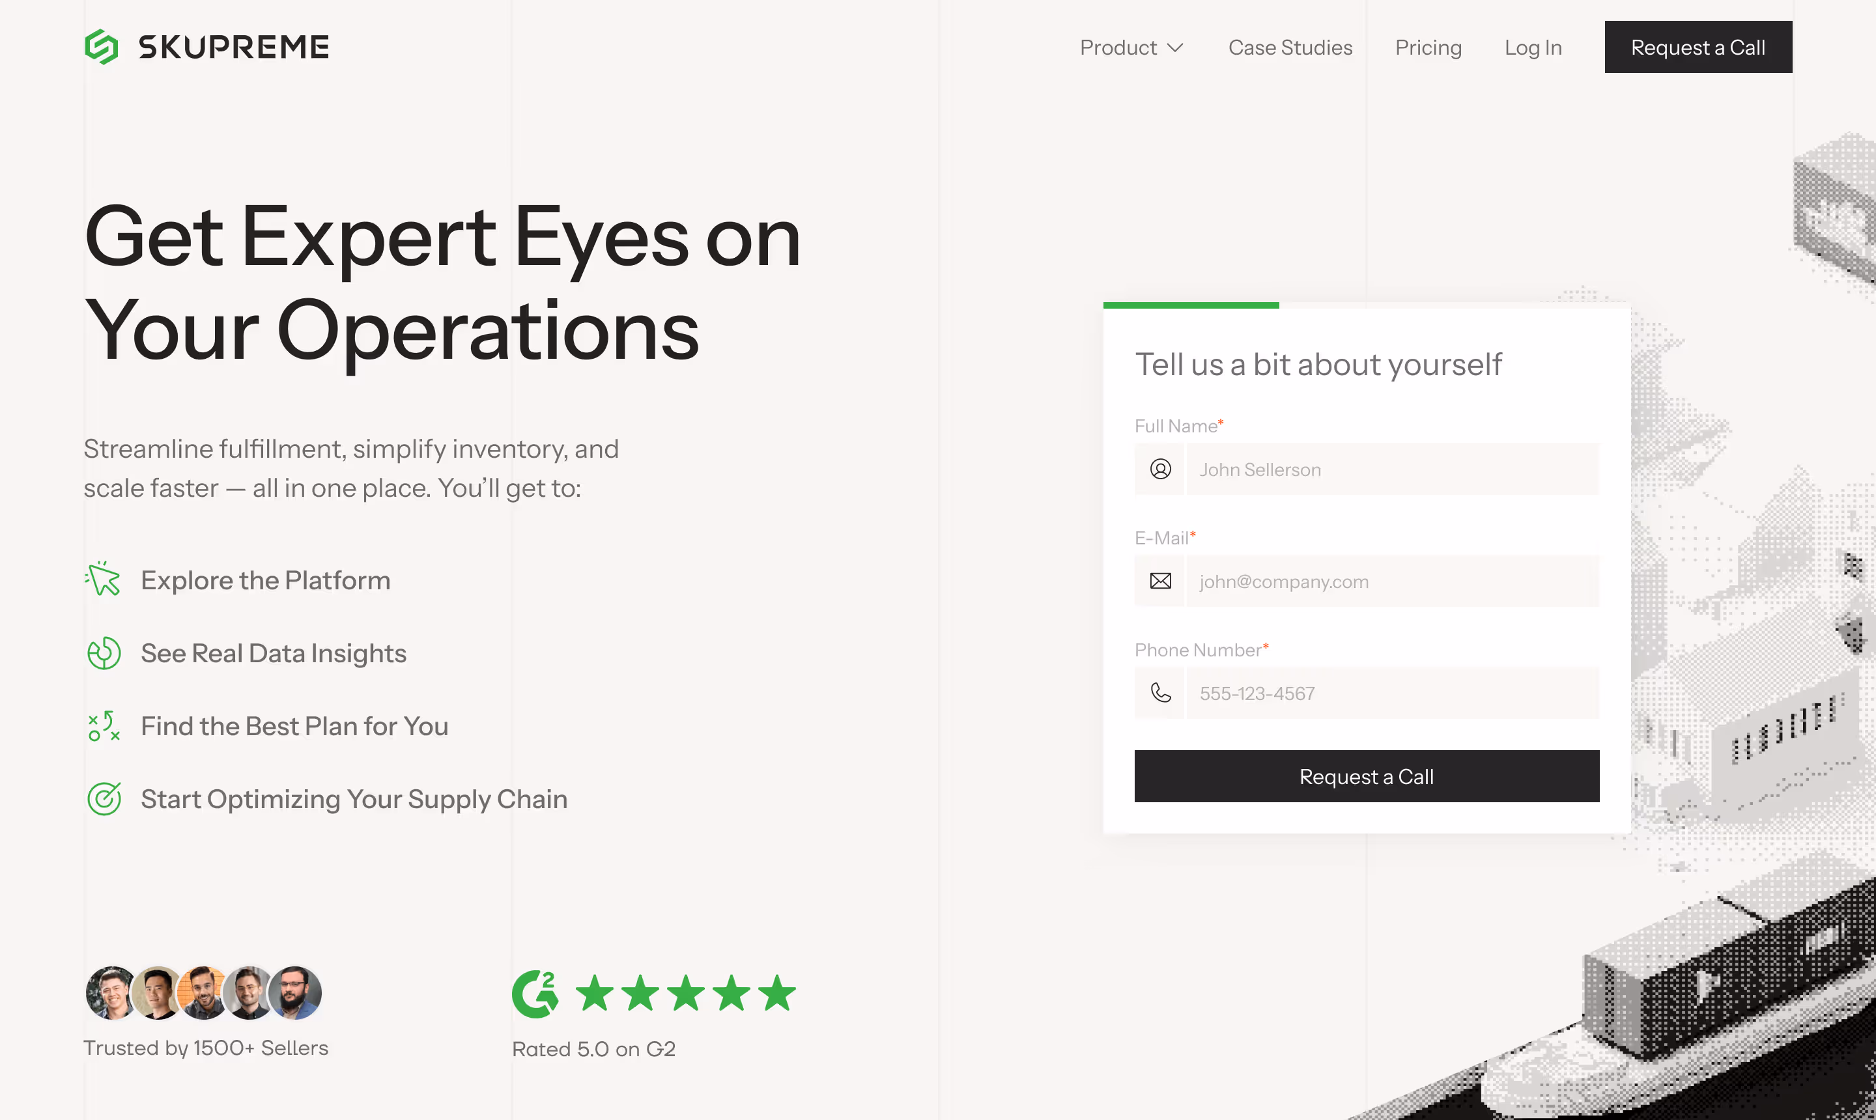Click 'Start Optimizing Your Supply Chain' text
This screenshot has height=1120, width=1876.
pos(354,799)
